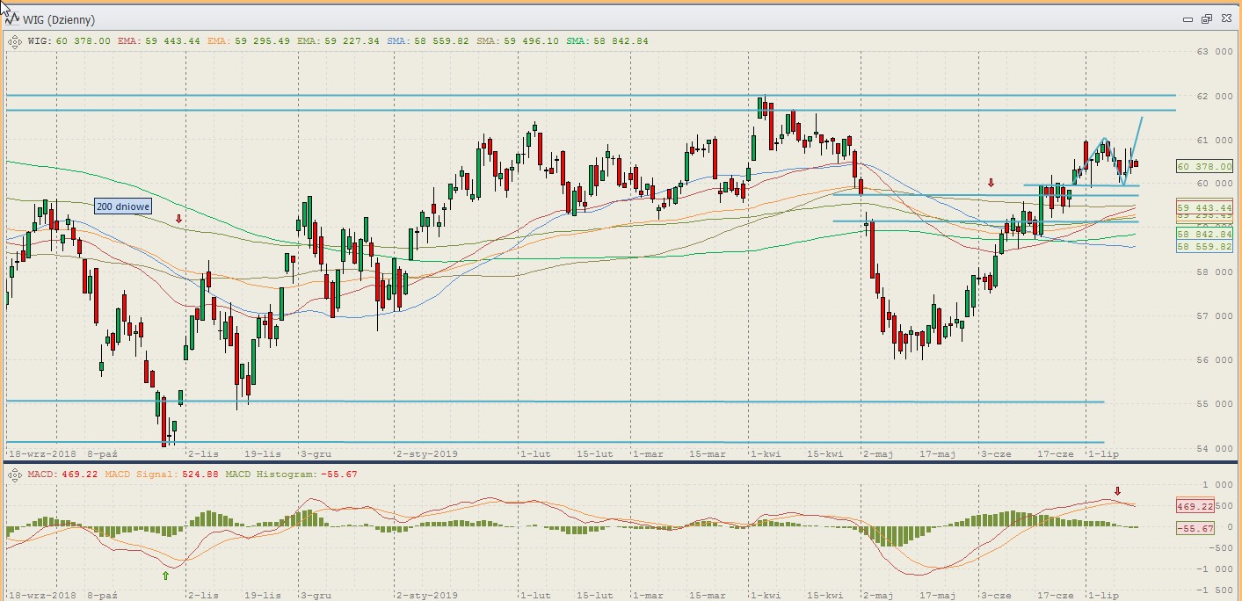
Task: Click the move handle icon of the WIG panel
Action: [x=13, y=40]
